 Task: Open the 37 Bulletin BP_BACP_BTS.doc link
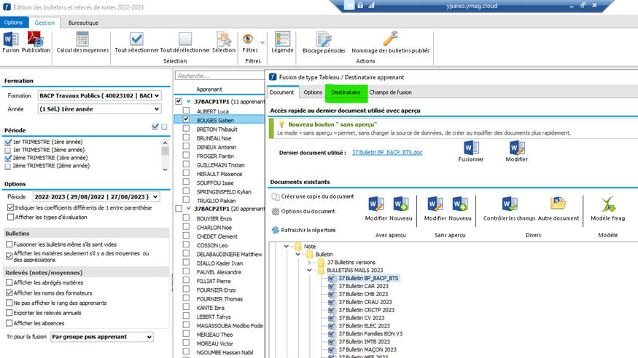click(x=386, y=152)
